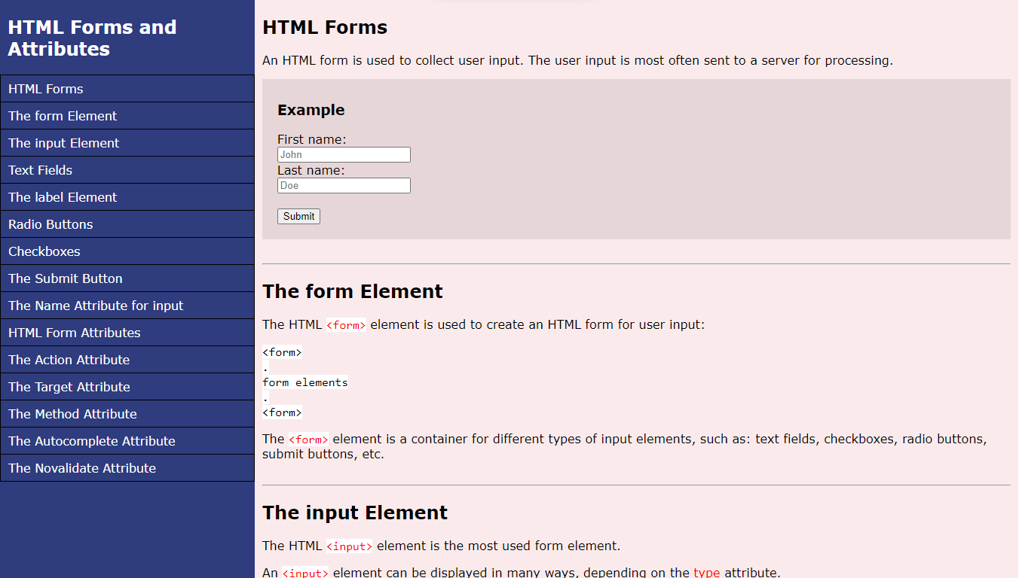This screenshot has width=1019, height=578.
Task: Click the Submit button in the example
Action: 298,216
